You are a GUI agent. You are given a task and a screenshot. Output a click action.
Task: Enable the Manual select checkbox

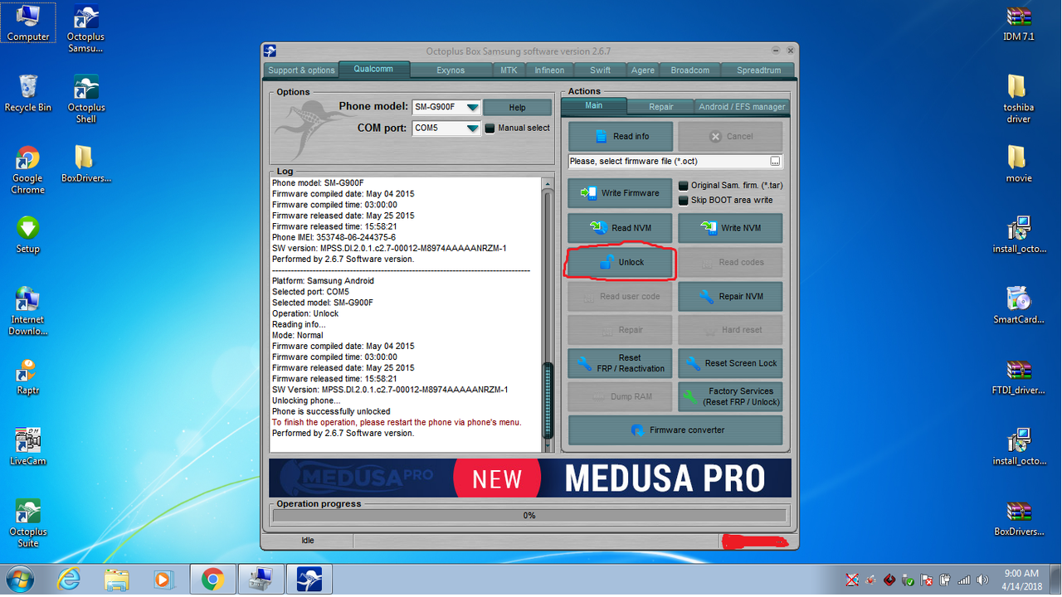[x=490, y=129]
